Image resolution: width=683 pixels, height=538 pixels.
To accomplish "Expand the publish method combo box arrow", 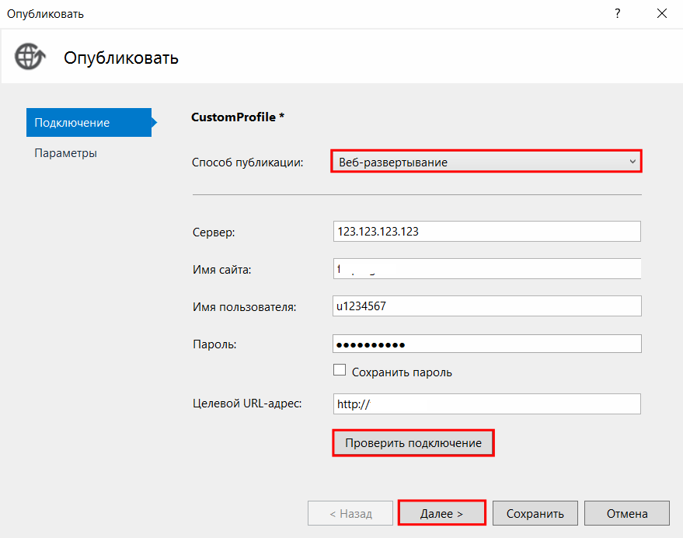I will pos(632,161).
